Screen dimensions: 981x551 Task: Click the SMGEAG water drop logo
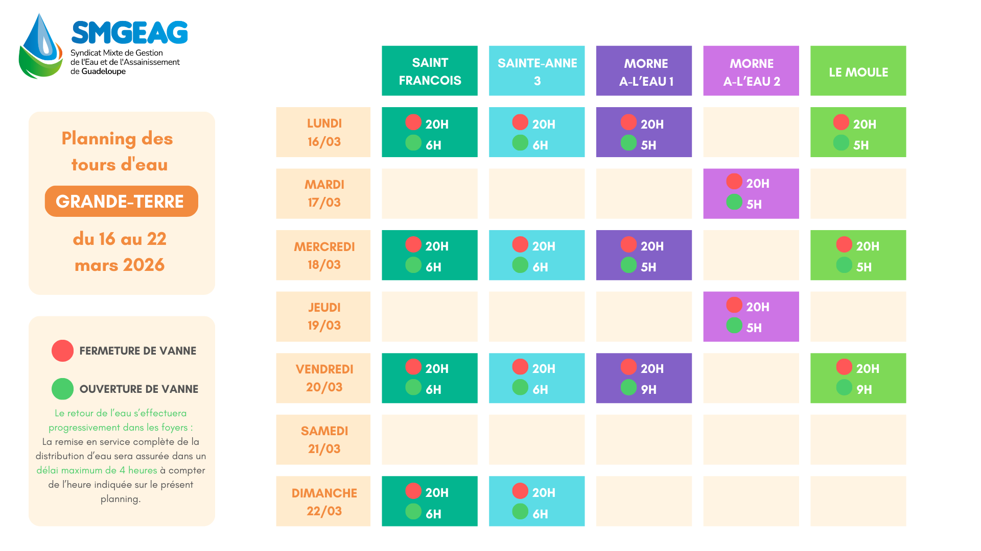pyautogui.click(x=41, y=46)
